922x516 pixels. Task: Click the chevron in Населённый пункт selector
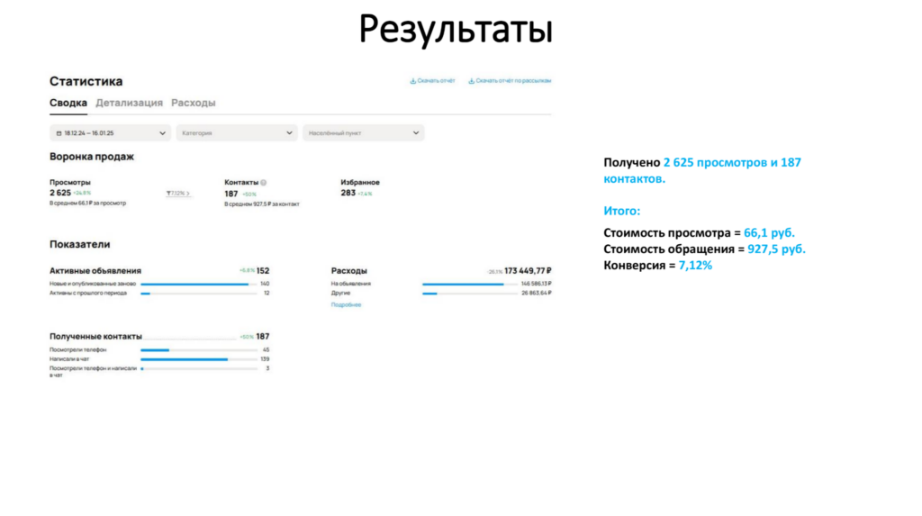click(x=416, y=133)
